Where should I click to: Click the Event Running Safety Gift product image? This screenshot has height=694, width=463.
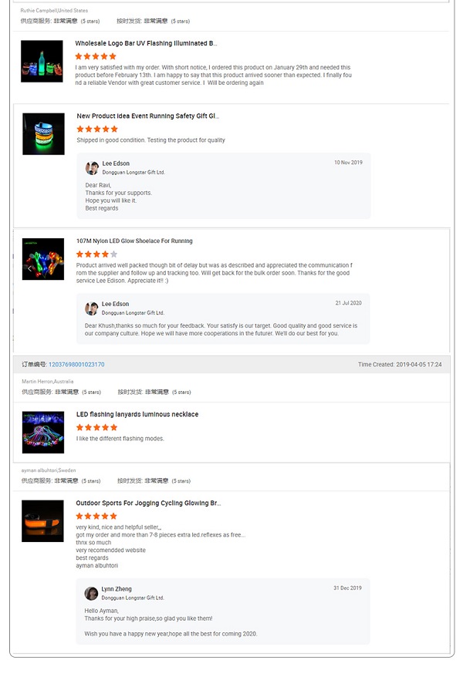pyautogui.click(x=43, y=133)
